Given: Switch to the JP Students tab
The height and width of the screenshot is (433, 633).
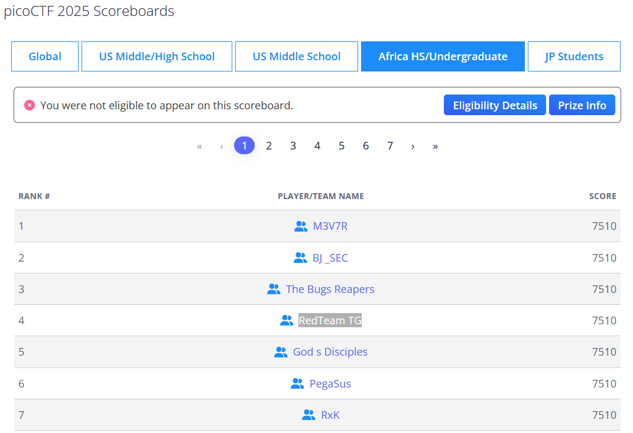Looking at the screenshot, I should click(x=574, y=57).
